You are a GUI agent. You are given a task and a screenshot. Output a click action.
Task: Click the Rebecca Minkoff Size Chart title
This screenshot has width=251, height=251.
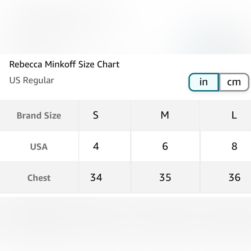pyautogui.click(x=64, y=65)
